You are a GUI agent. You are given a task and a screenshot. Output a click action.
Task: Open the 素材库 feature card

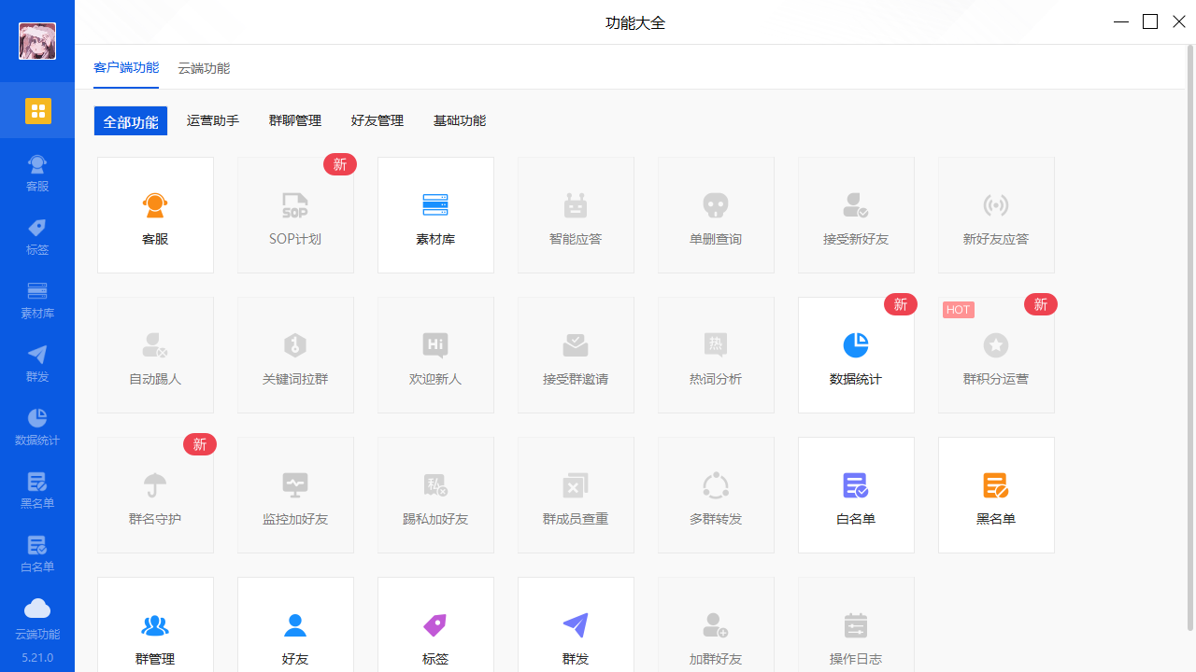pos(435,215)
